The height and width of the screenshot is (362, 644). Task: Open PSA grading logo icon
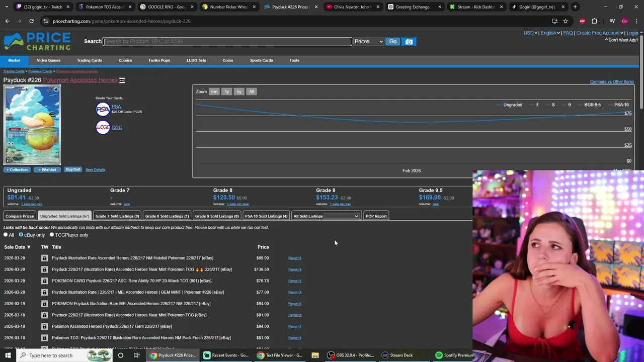(x=103, y=109)
